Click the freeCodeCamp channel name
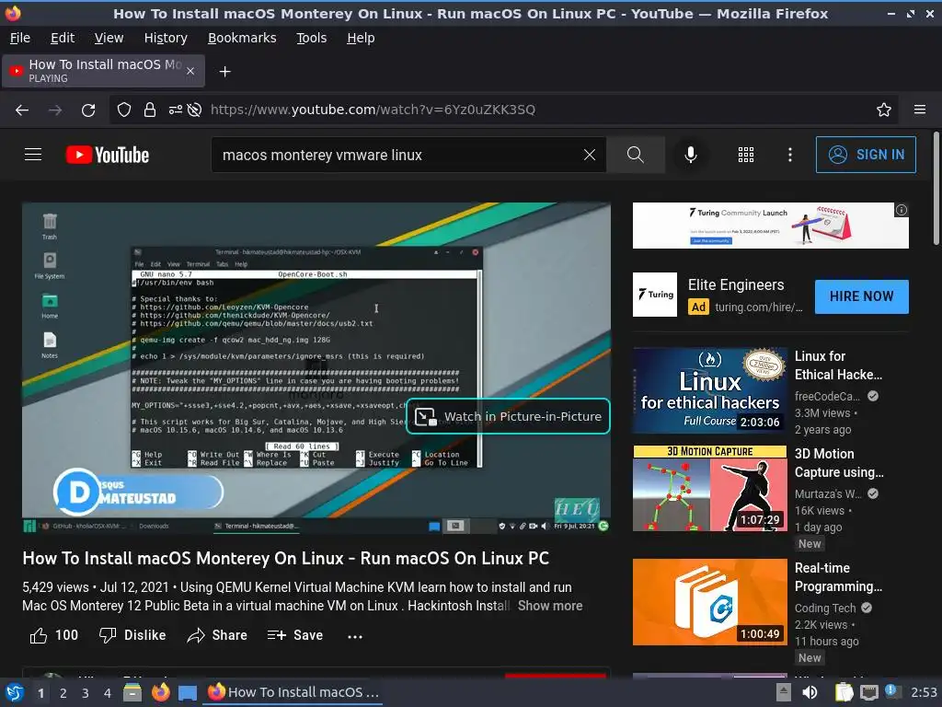The height and width of the screenshot is (707, 942). pyautogui.click(x=827, y=396)
